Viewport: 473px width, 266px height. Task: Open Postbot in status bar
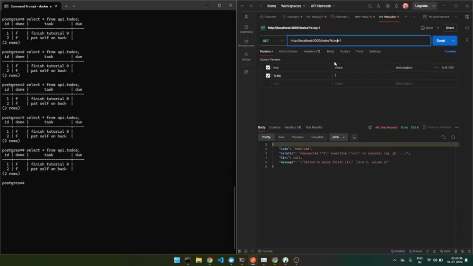[x=398, y=251]
